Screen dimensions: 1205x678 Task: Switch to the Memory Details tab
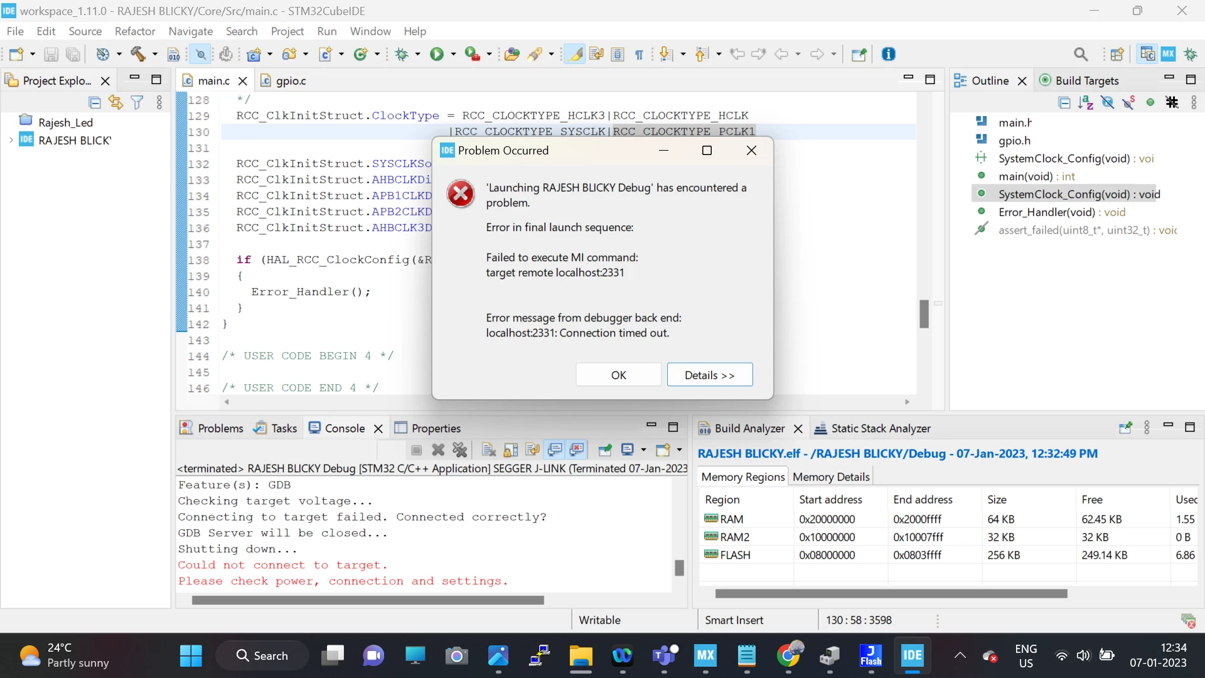(x=831, y=477)
